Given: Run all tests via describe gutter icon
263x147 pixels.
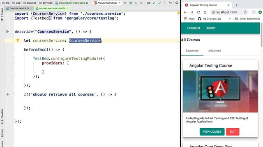Looking at the screenshot, I should [7, 31].
